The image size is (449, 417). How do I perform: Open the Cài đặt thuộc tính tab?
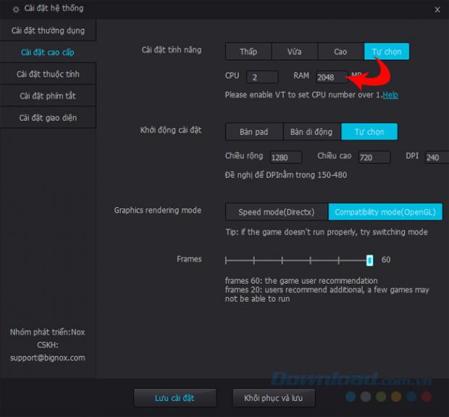[x=48, y=74]
